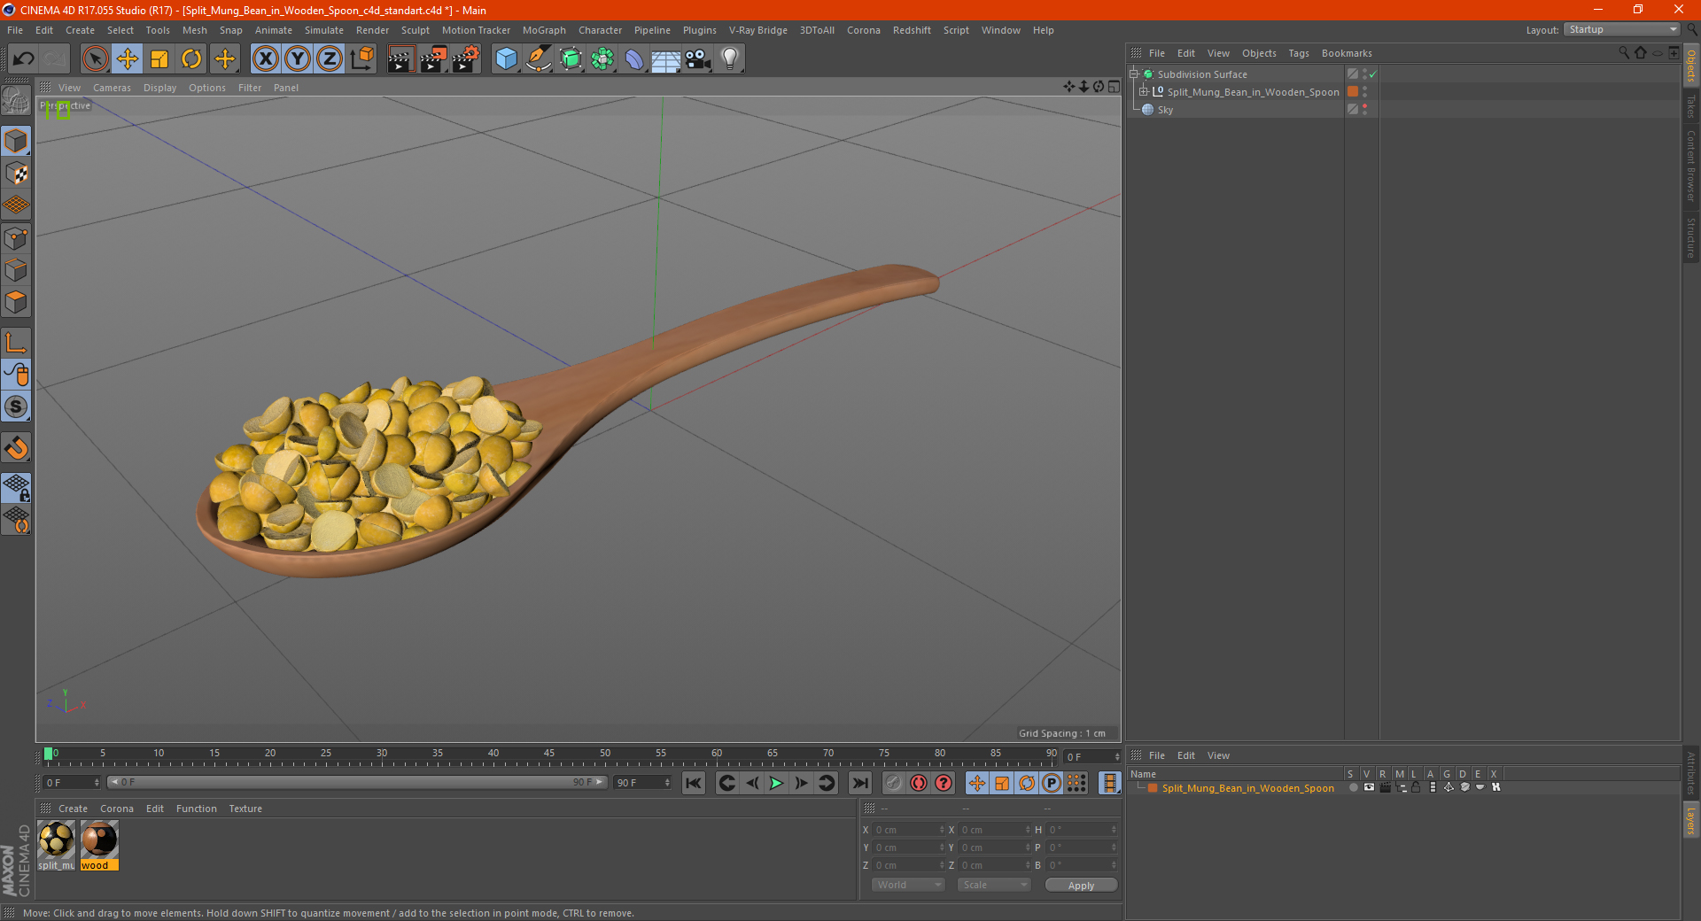Screen dimensions: 1701x921
Task: Add a Cube primitive object
Action: (506, 58)
